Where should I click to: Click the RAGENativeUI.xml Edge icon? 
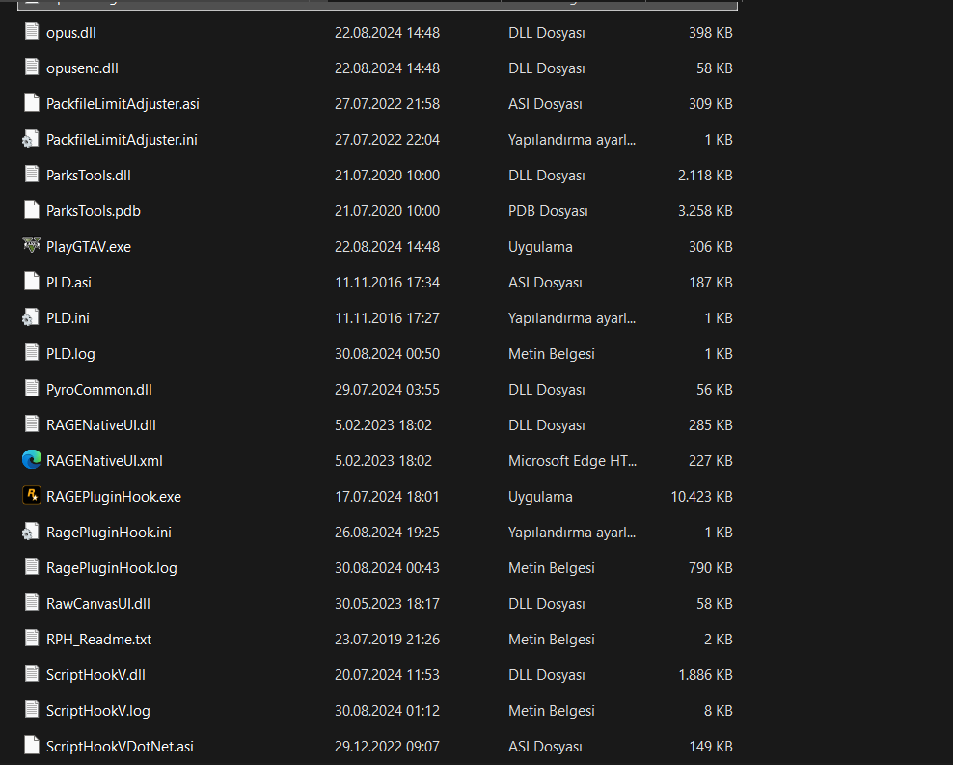tap(31, 460)
